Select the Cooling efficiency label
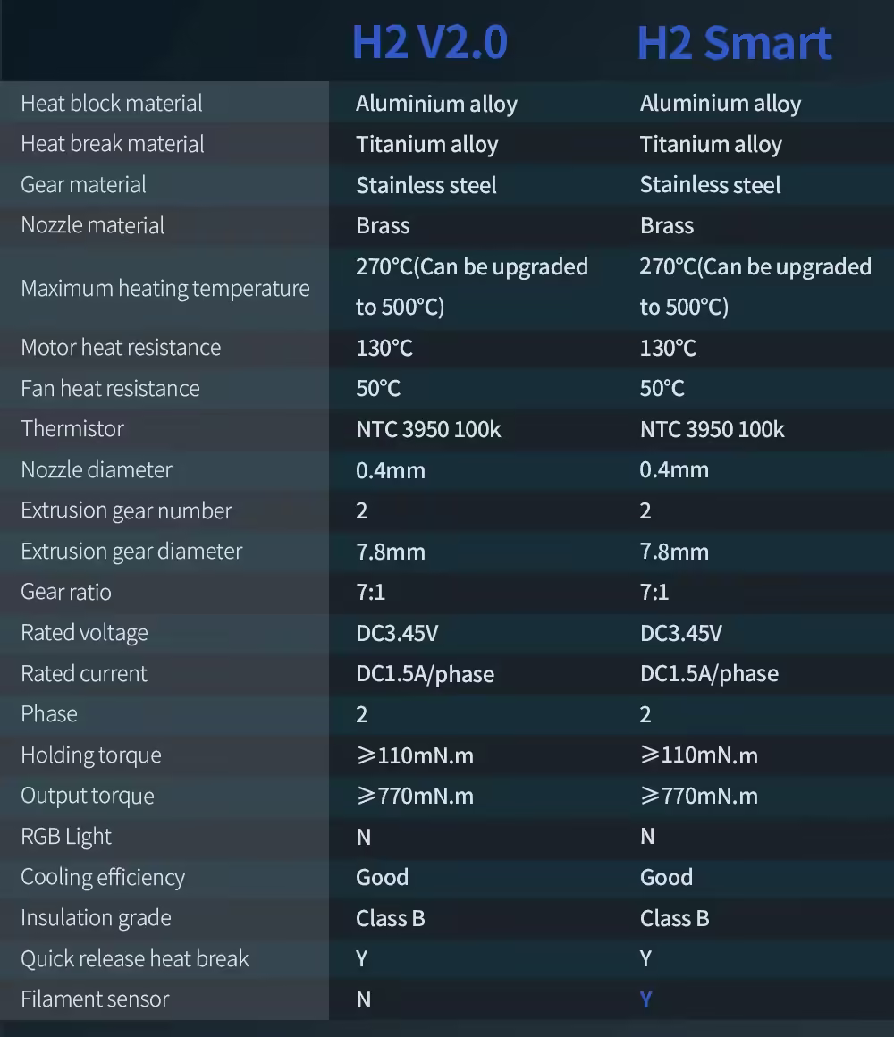 [x=103, y=878]
